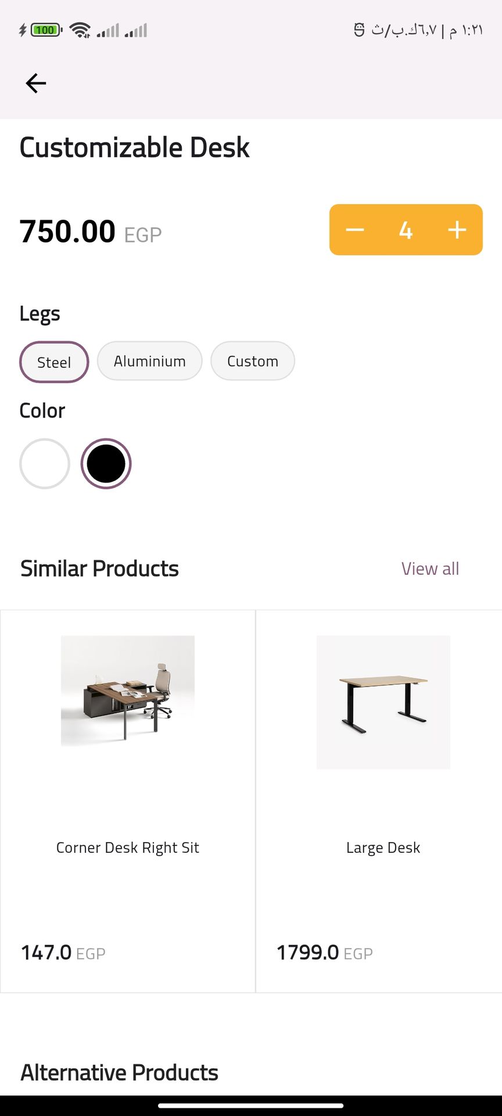Select Steel legs option
This screenshot has width=502, height=1116.
click(x=54, y=362)
